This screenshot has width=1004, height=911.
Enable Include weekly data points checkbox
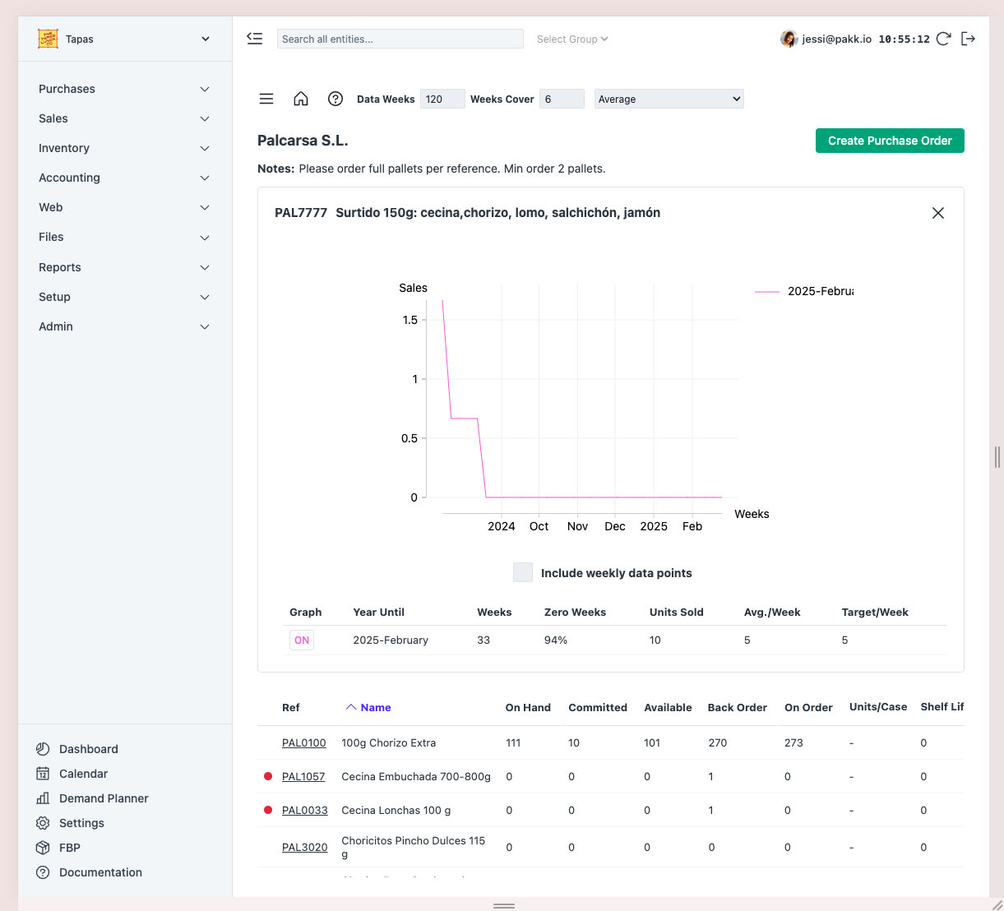(x=523, y=573)
